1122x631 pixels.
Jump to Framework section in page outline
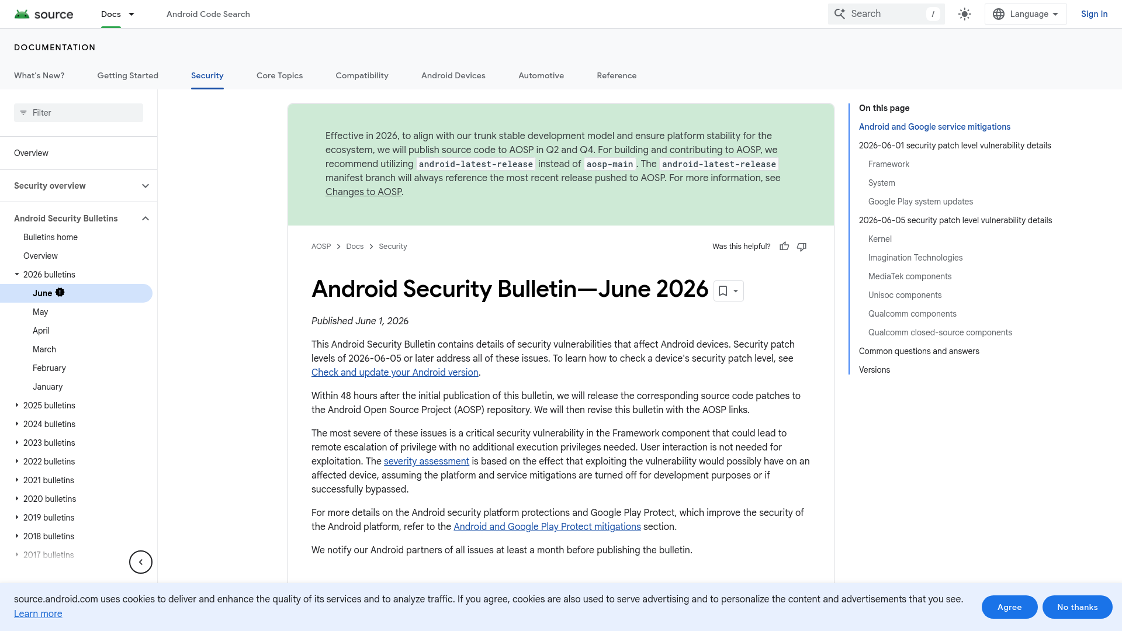[x=889, y=164]
